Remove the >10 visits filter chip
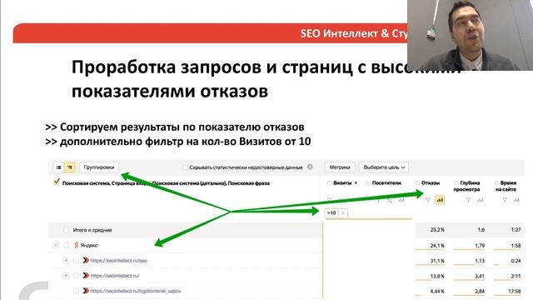The image size is (533, 300). (x=343, y=213)
